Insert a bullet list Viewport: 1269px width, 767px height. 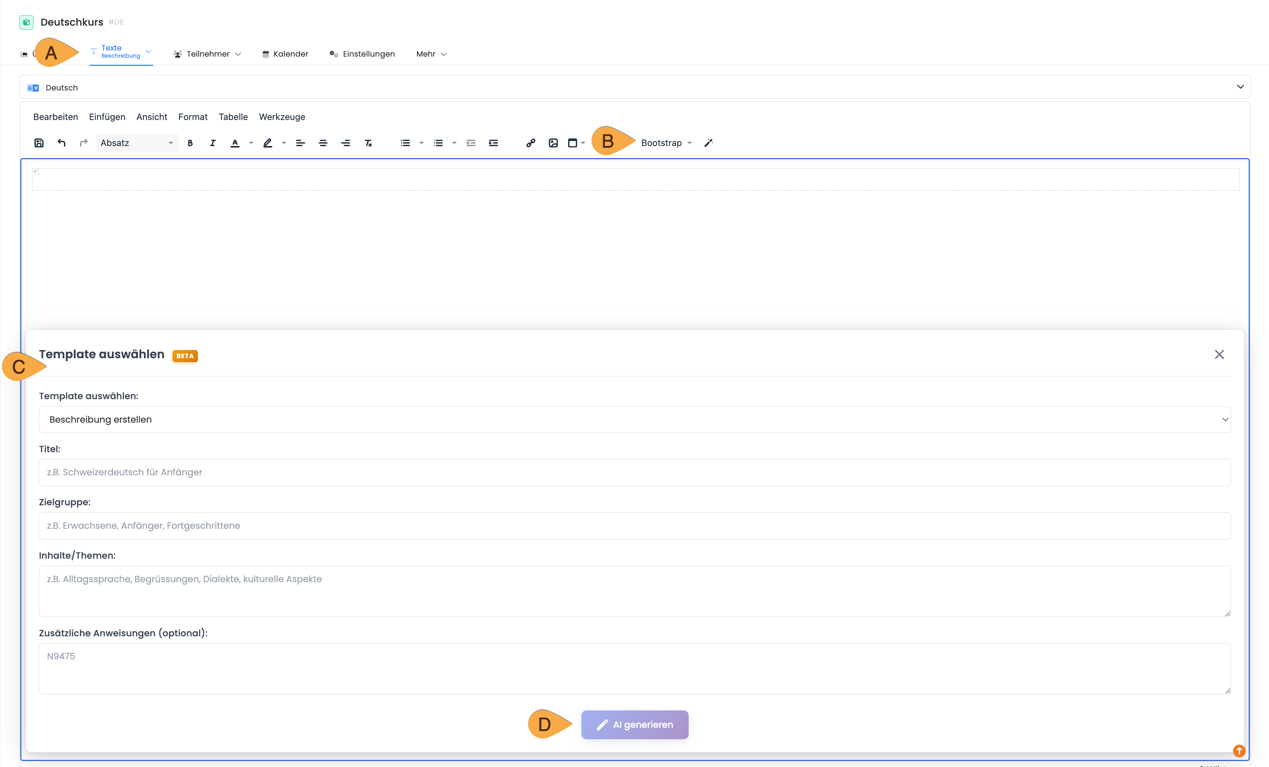(x=405, y=143)
